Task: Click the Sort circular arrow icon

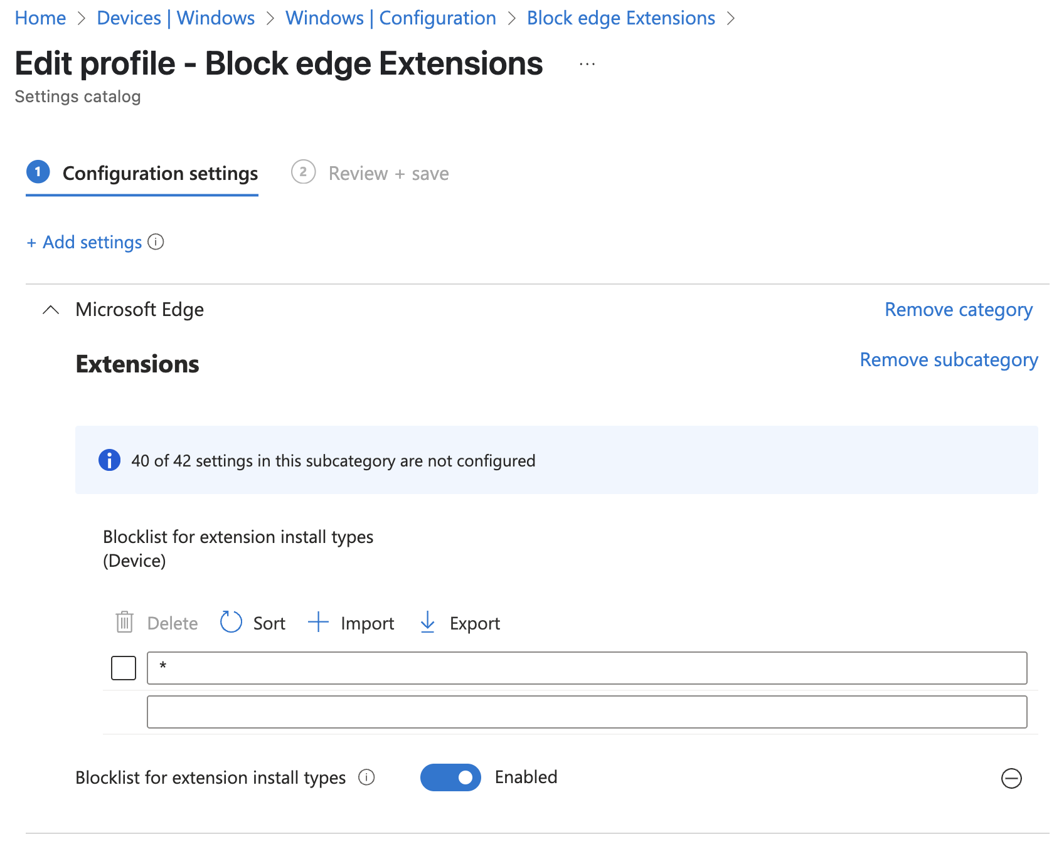Action: point(231,623)
